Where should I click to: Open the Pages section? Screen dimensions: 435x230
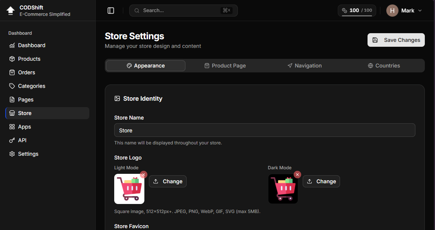(26, 100)
